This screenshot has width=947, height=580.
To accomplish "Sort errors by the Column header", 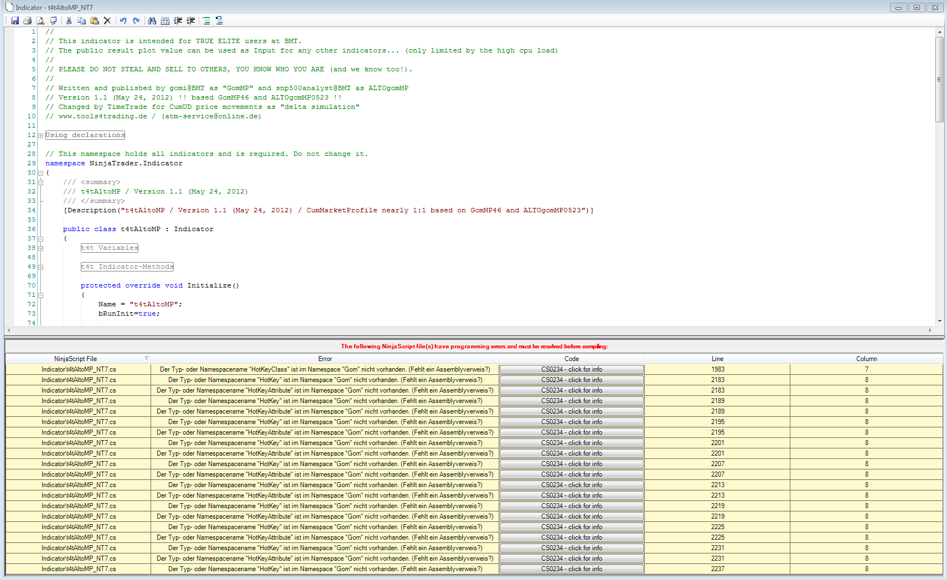I will (866, 359).
